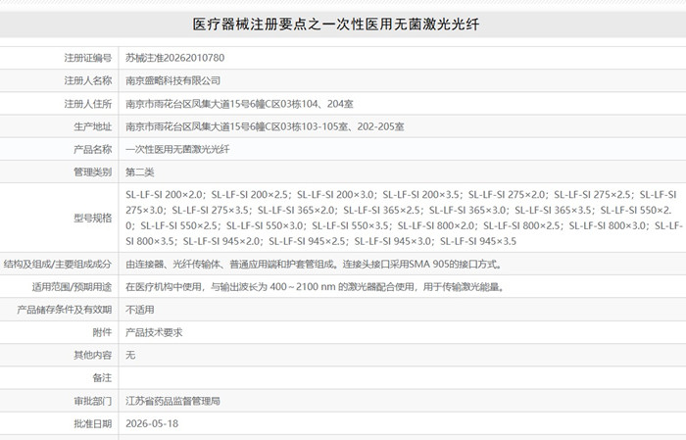Select the label 生产地址
Image resolution: width=686 pixels, height=440 pixels.
[x=93, y=126]
